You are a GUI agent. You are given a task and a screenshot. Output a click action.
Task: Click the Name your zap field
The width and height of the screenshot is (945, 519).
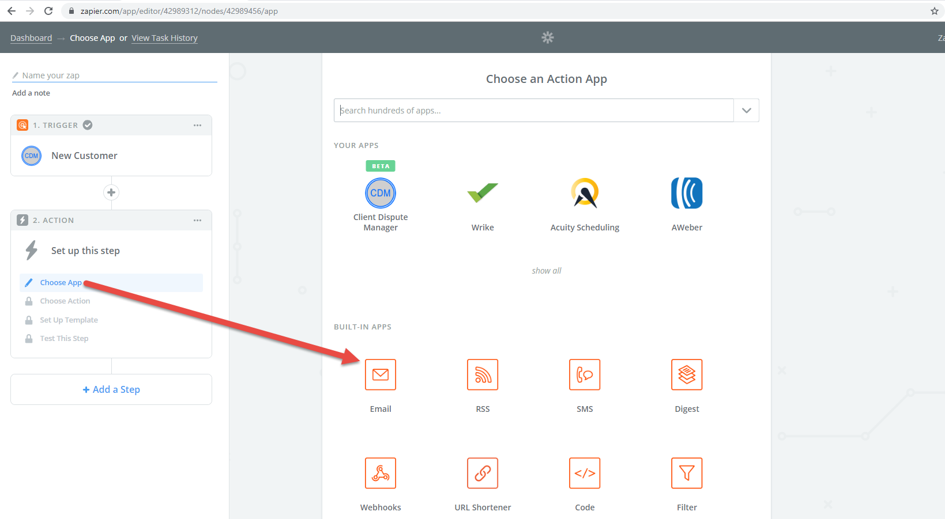tap(114, 75)
